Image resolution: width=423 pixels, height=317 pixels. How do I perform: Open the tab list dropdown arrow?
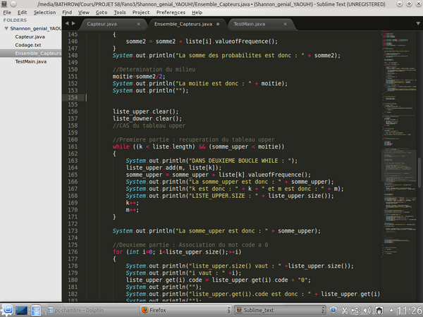click(x=416, y=24)
